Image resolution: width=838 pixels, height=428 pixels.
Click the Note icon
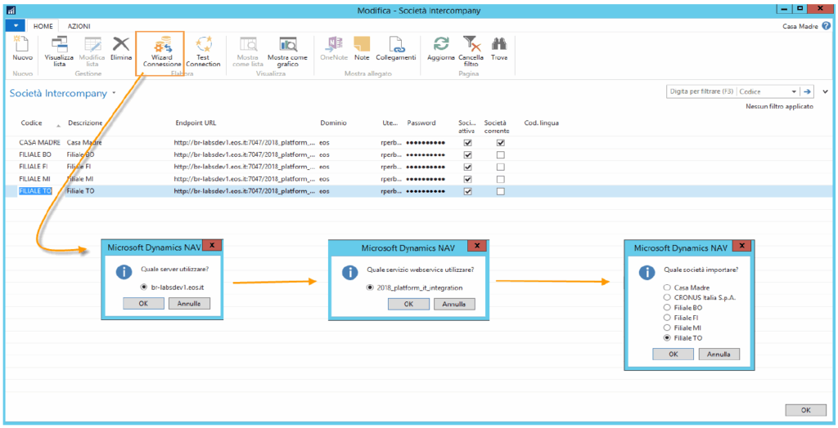click(x=362, y=44)
